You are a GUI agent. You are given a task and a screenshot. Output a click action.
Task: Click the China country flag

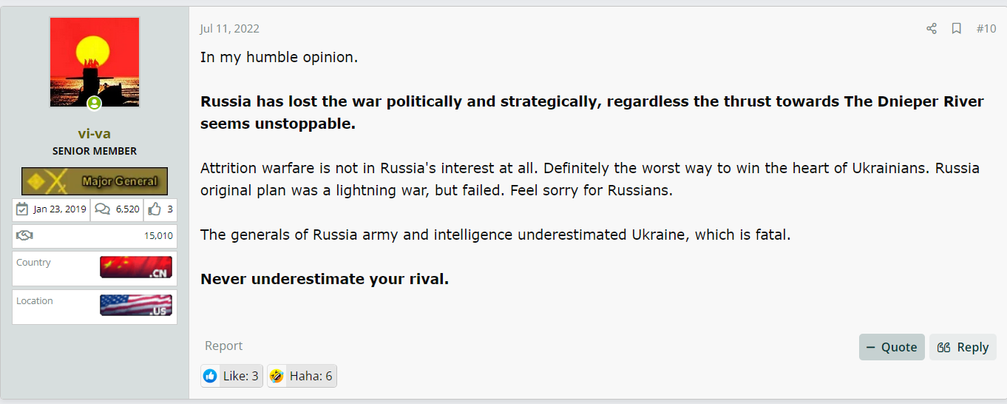tap(136, 267)
